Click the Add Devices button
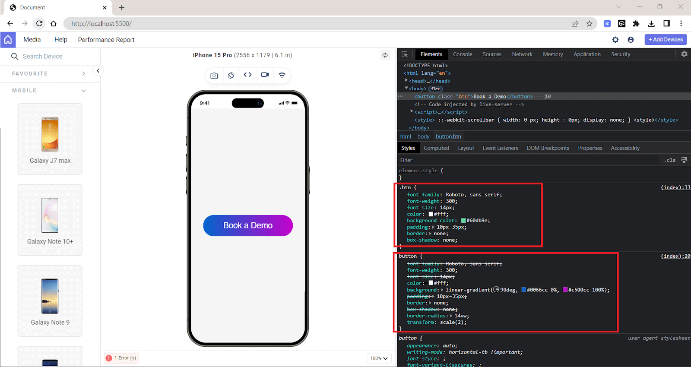Image resolution: width=691 pixels, height=367 pixels. pos(666,40)
